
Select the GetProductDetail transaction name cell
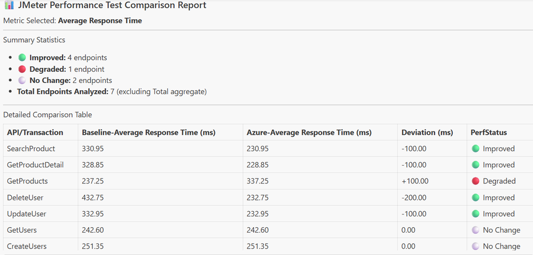35,165
